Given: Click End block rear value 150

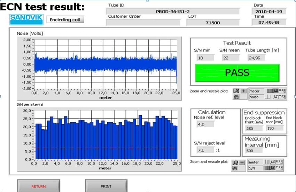Looking at the screenshot, I should (275, 128).
